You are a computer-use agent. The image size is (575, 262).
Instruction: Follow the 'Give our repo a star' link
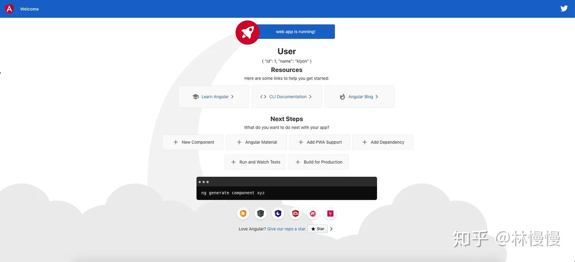pyautogui.click(x=287, y=229)
